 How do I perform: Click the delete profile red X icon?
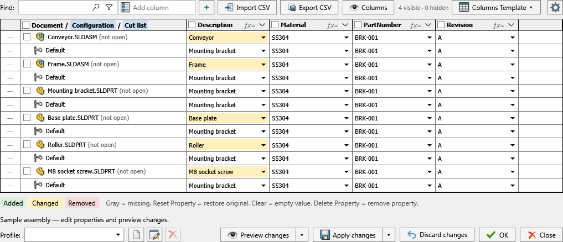173,235
